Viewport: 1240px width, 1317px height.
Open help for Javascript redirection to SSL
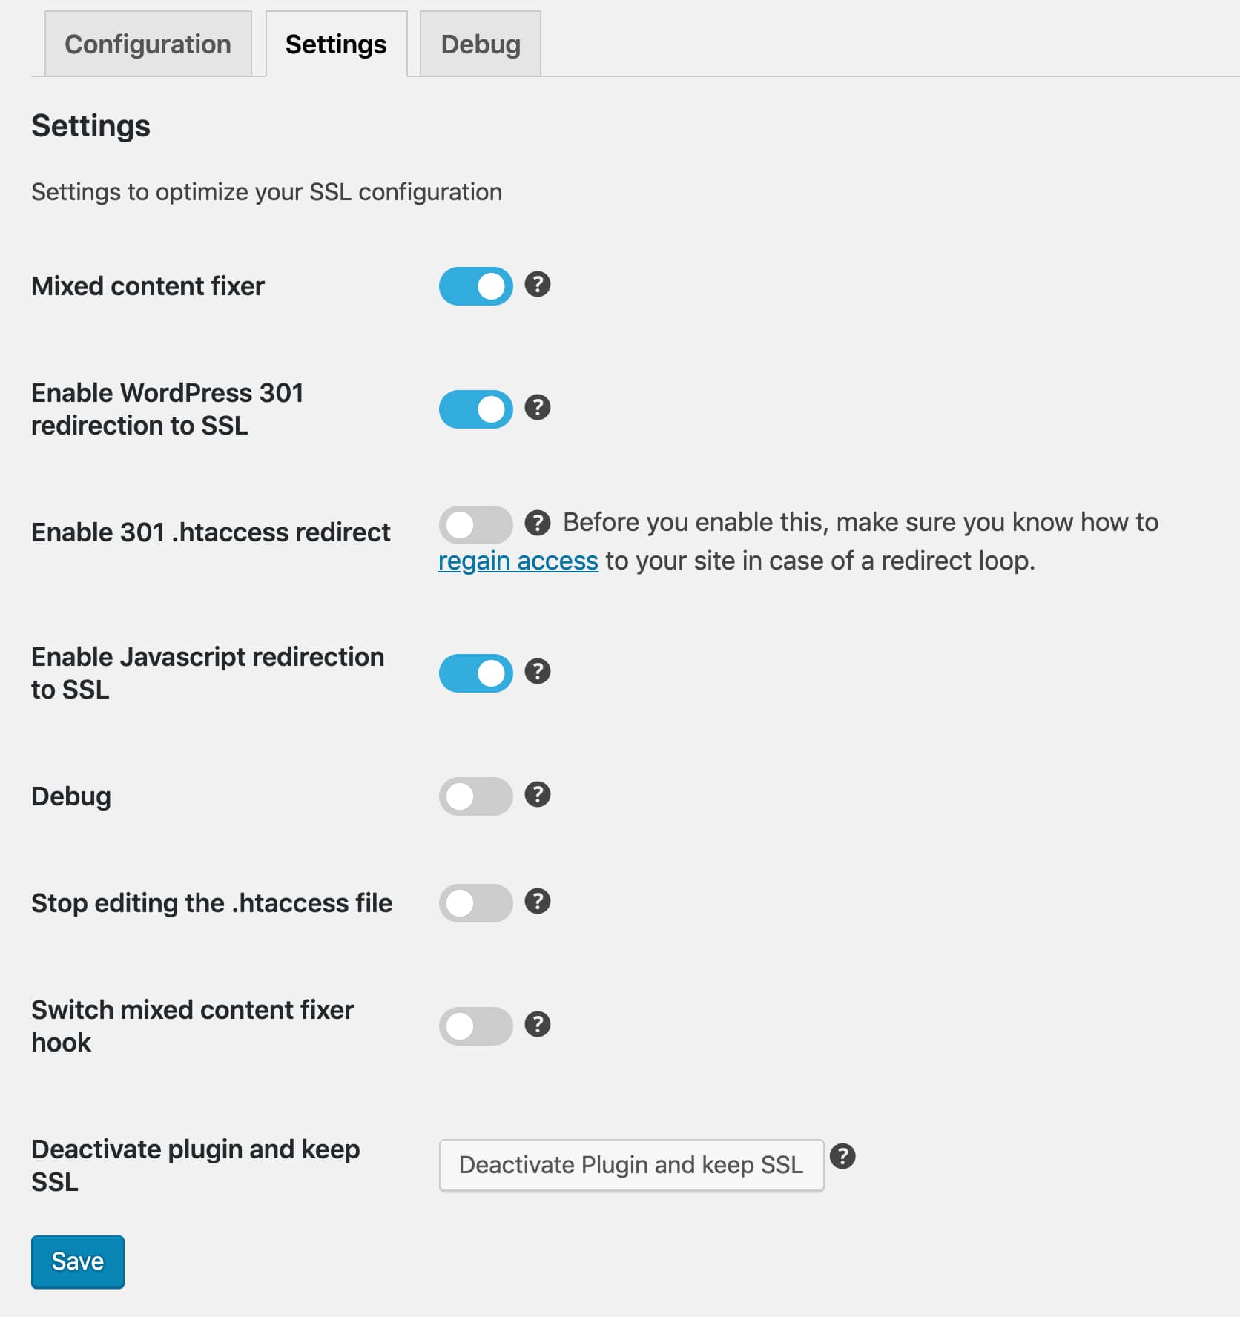point(538,672)
